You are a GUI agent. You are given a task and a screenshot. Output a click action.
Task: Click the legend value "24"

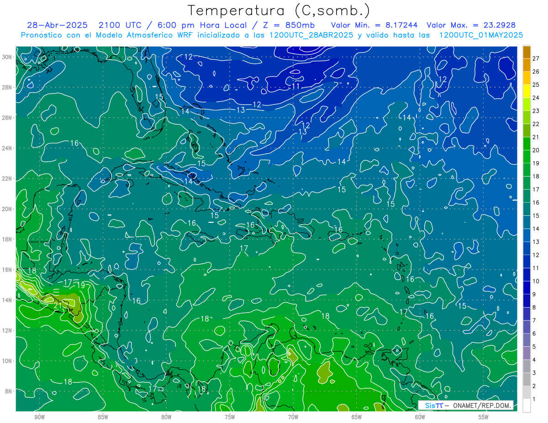[x=536, y=98]
